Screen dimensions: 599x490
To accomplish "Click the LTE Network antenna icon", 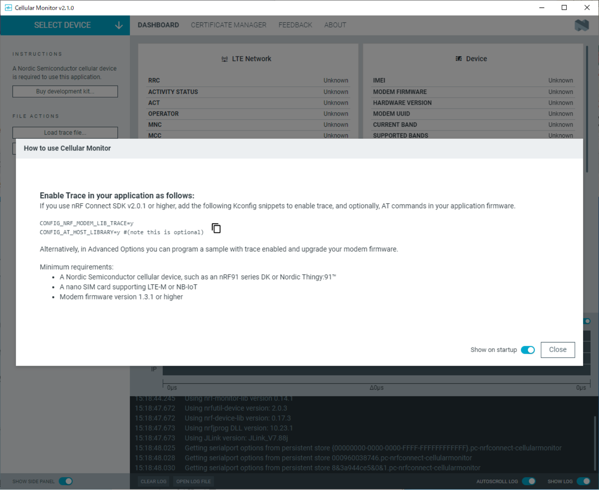I will [225, 59].
